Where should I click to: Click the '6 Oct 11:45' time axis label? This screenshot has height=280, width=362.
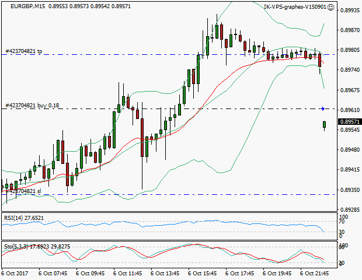pos(128,274)
